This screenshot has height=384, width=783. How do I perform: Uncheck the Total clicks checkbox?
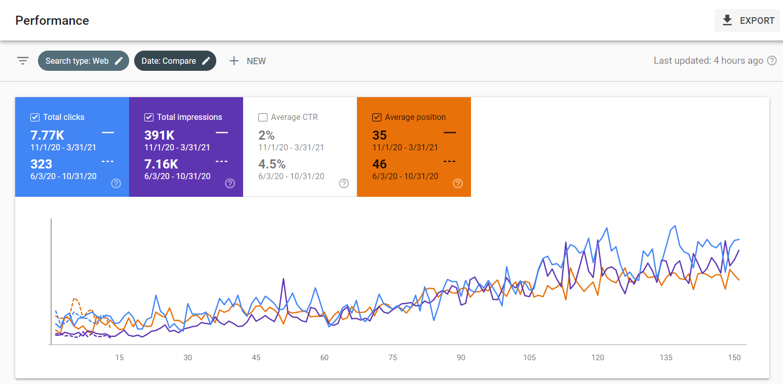[x=35, y=117]
